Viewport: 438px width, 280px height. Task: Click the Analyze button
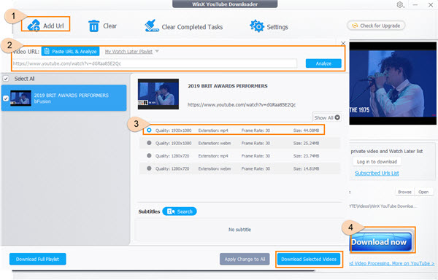pos(323,63)
